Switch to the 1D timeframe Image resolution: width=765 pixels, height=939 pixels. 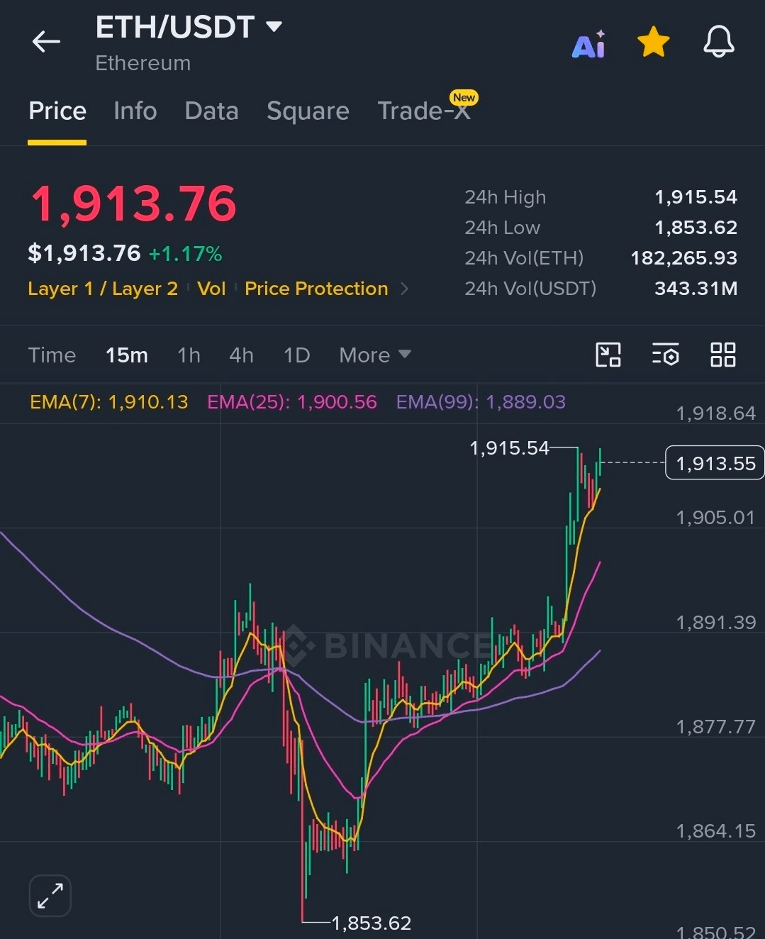[x=296, y=355]
